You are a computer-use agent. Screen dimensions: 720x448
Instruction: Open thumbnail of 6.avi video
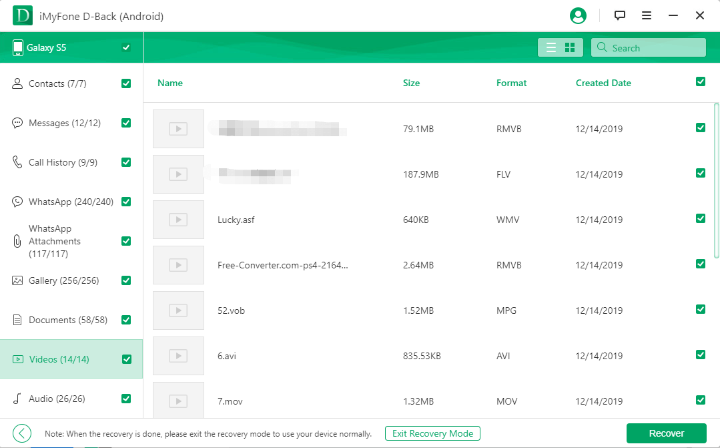[x=178, y=356]
